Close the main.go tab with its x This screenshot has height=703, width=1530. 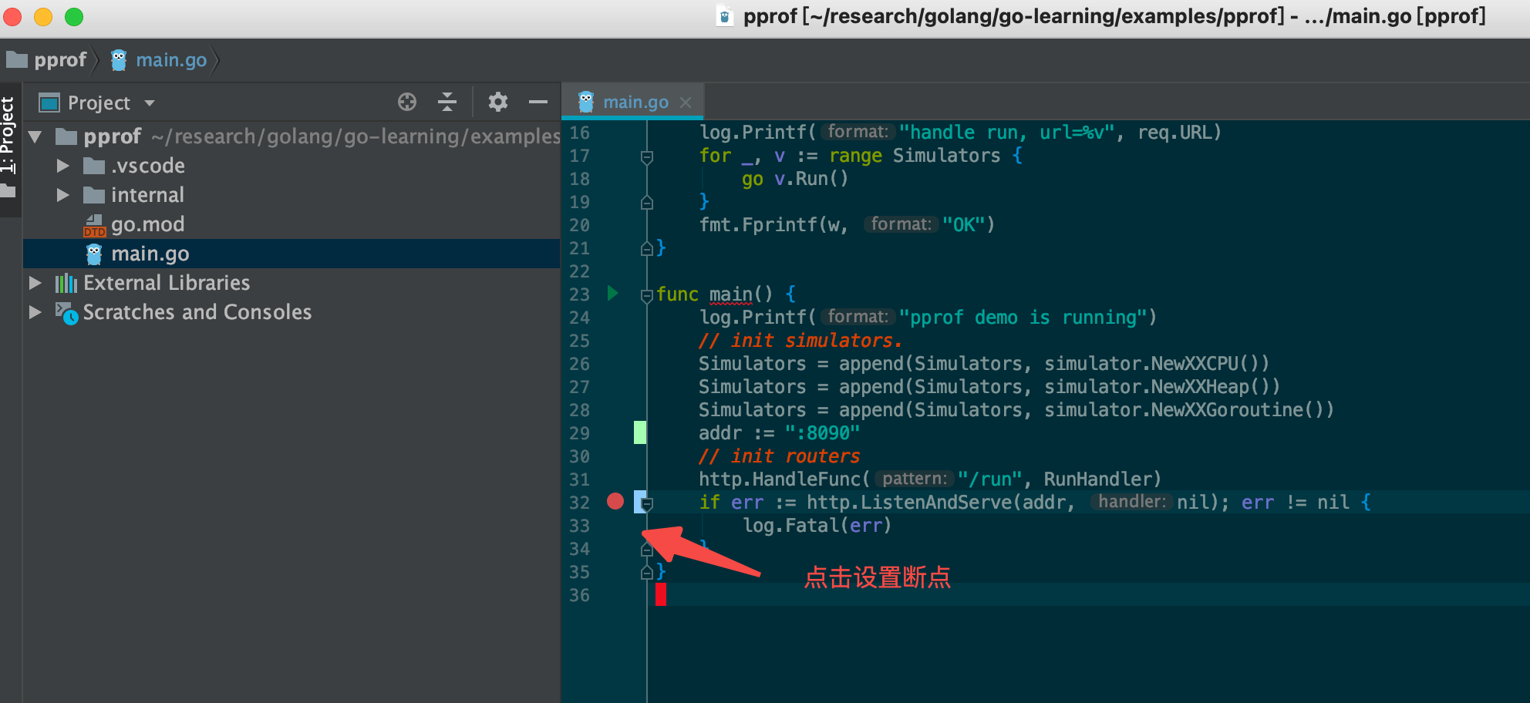[x=686, y=101]
